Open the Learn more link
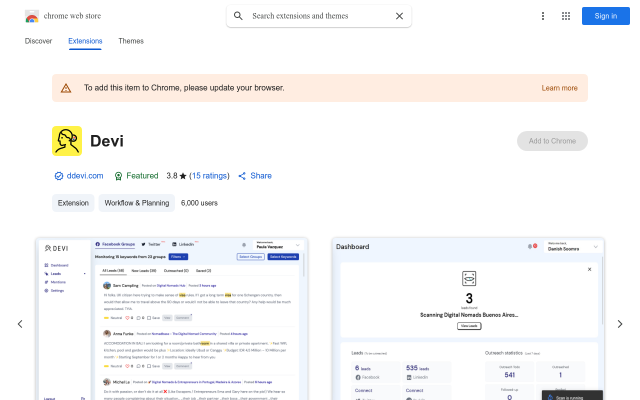The width and height of the screenshot is (640, 400). [559, 88]
